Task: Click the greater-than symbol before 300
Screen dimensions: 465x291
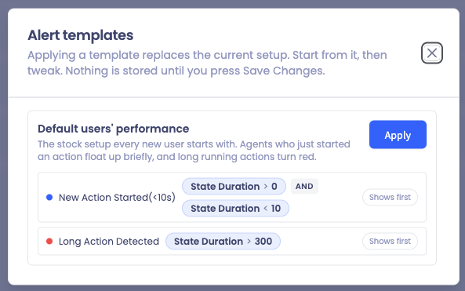Action: click(x=249, y=241)
